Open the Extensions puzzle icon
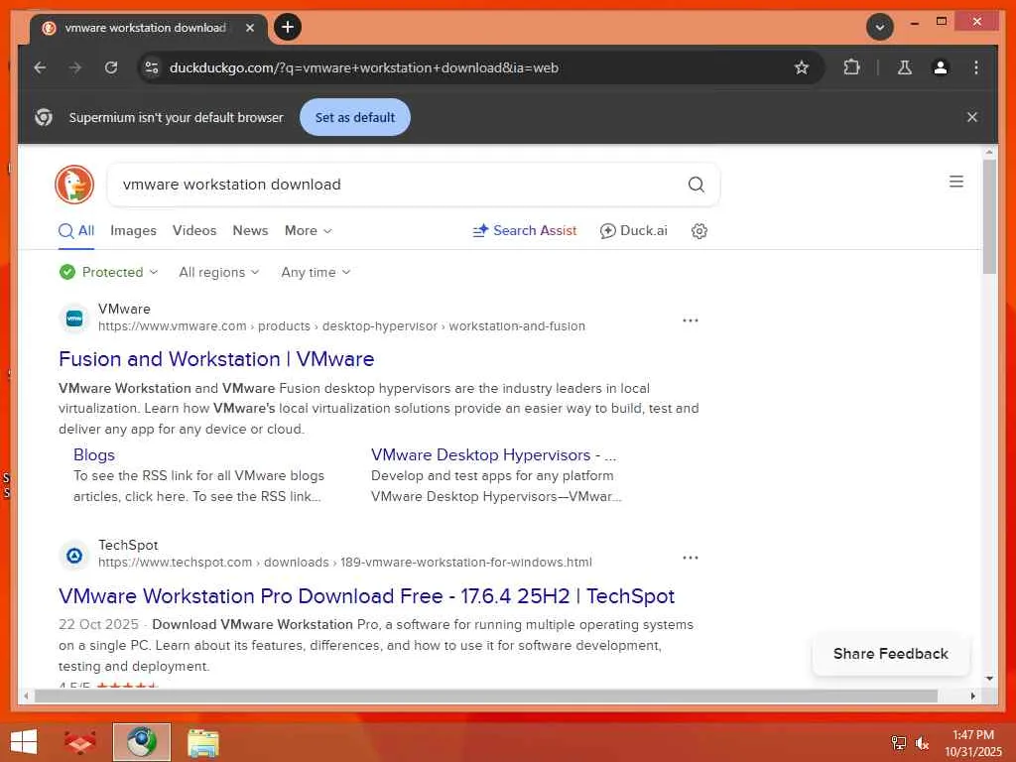 [x=851, y=67]
